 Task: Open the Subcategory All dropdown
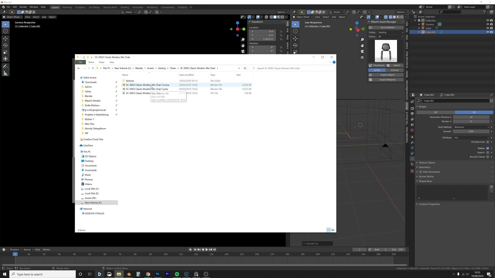(391, 37)
